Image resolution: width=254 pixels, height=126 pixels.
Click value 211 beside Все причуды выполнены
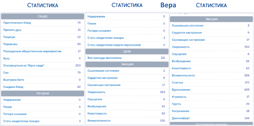pyautogui.click(x=163, y=58)
